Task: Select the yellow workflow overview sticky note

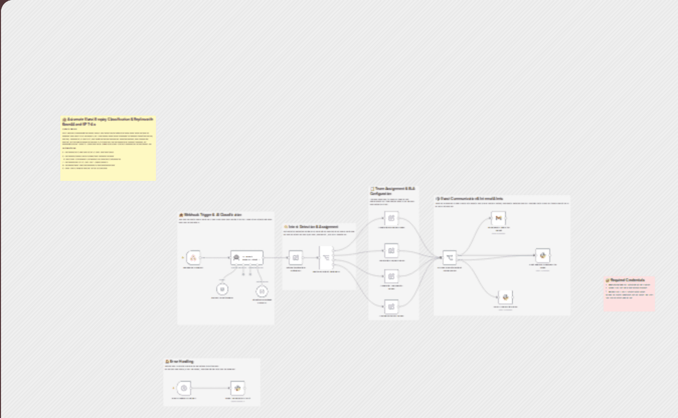Action: pos(108,148)
